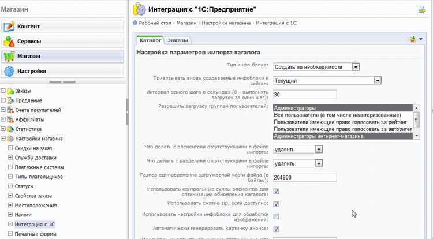433x239 pixels.
Task: Open Продление in the tree
Action: [28, 100]
